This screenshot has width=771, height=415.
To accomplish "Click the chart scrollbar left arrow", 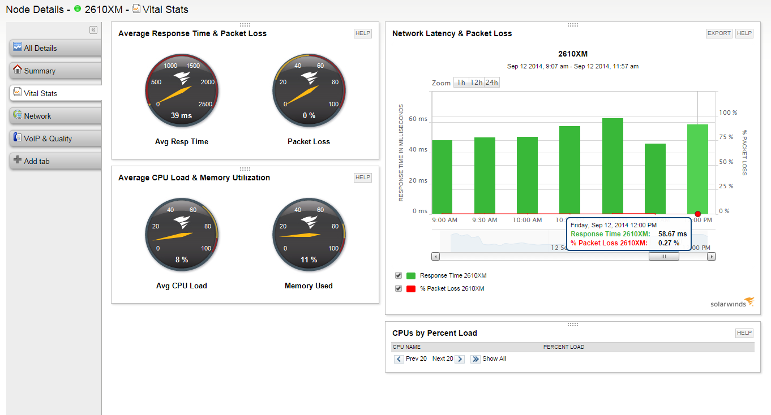I will click(435, 257).
